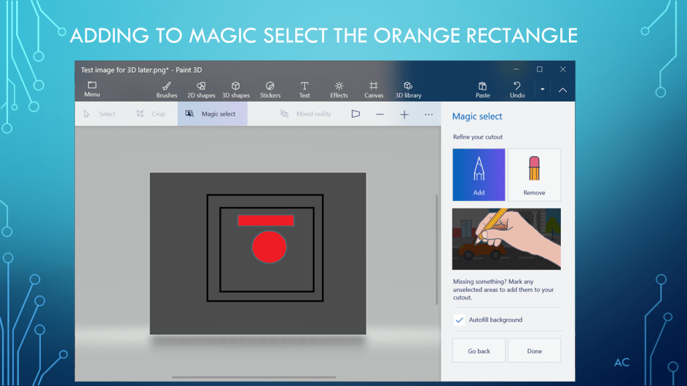This screenshot has height=386, width=687.
Task: Open the Stickers panel
Action: click(x=270, y=89)
